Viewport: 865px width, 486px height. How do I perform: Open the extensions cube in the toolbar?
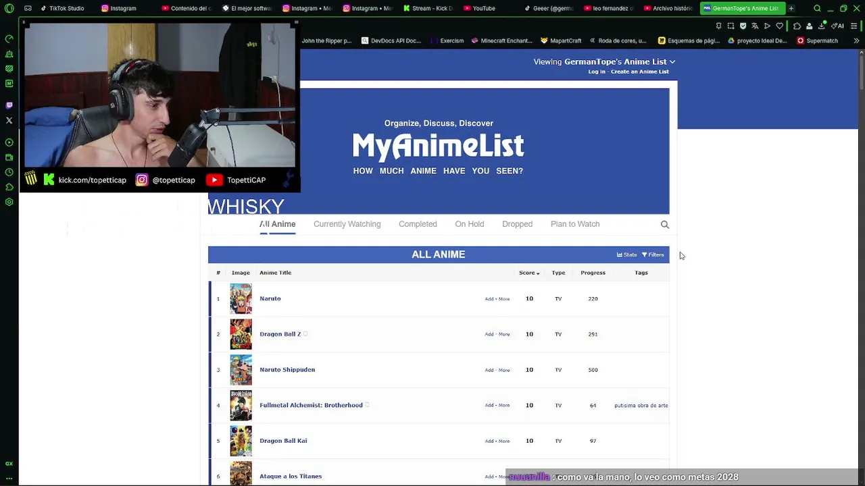click(x=797, y=26)
